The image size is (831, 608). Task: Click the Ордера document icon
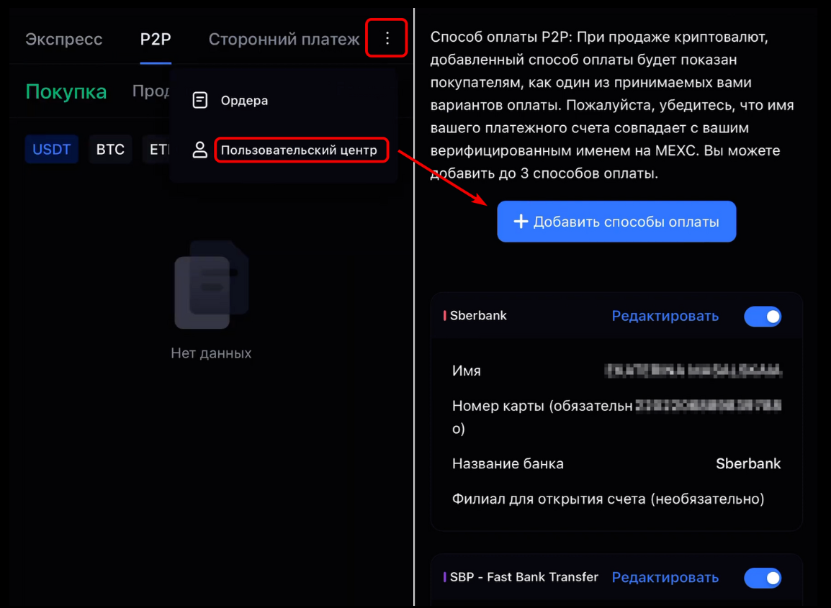pos(200,101)
